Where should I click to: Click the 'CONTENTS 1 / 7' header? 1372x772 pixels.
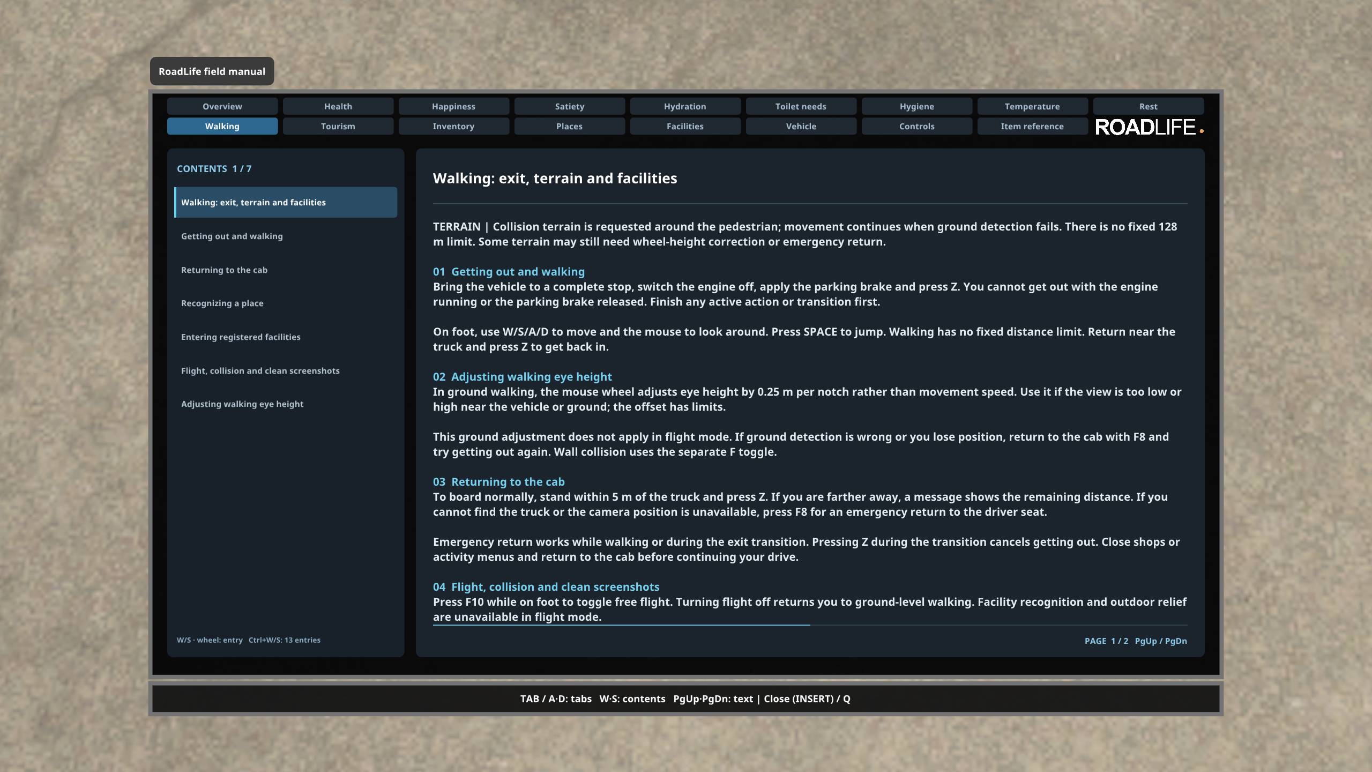tap(214, 168)
